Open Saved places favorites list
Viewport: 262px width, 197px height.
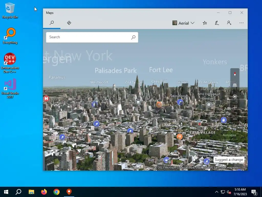[x=205, y=23]
